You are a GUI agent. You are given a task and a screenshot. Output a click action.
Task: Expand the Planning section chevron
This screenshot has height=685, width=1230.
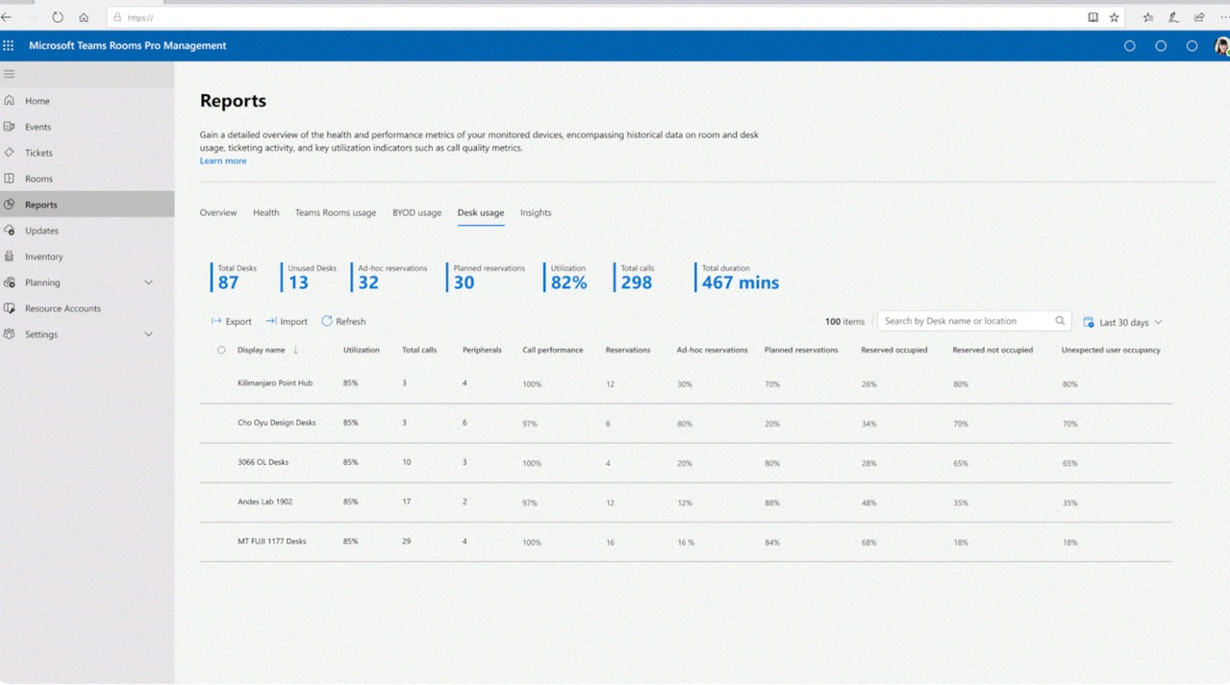pyautogui.click(x=148, y=282)
